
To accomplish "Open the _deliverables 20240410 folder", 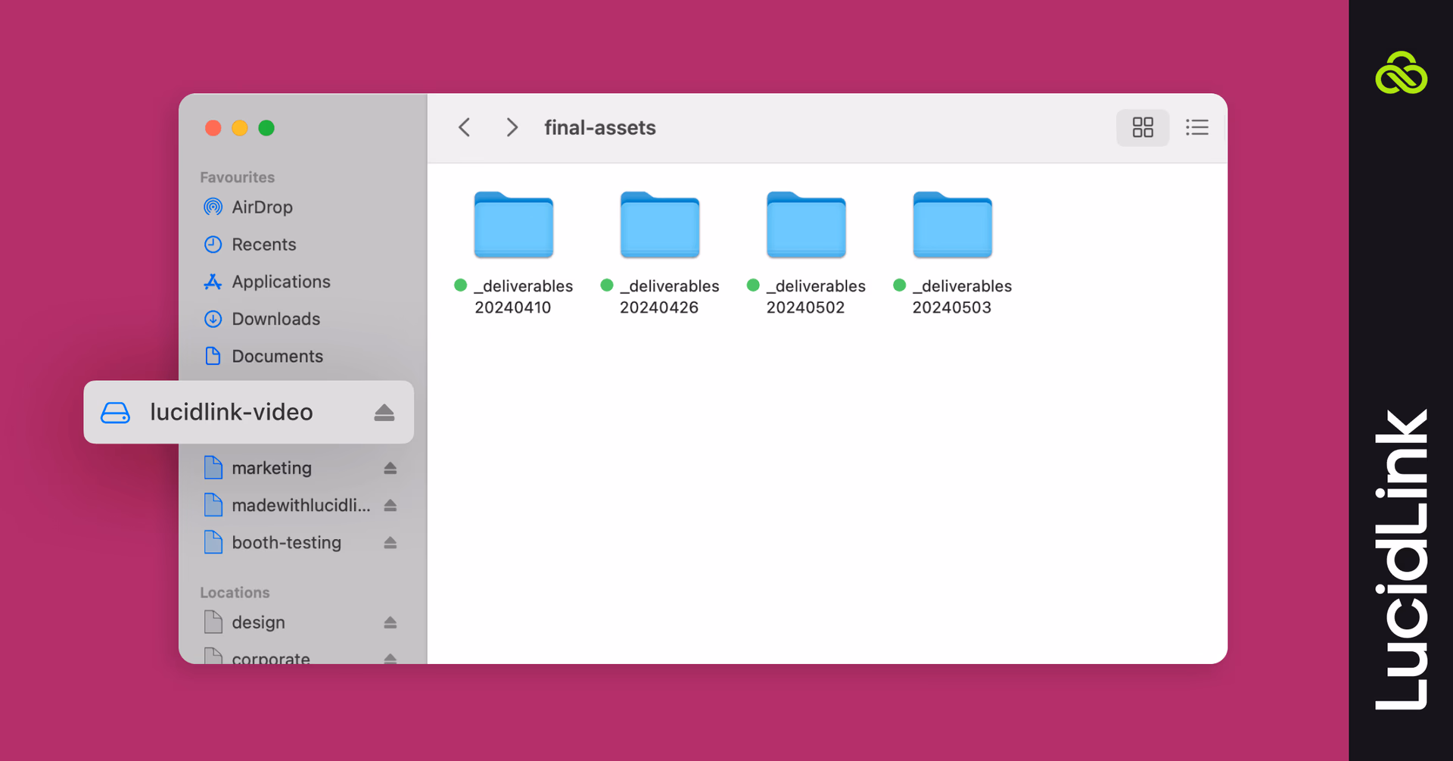I will coord(513,225).
